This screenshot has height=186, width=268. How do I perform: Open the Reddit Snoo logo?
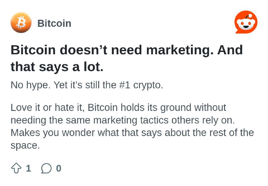click(246, 22)
